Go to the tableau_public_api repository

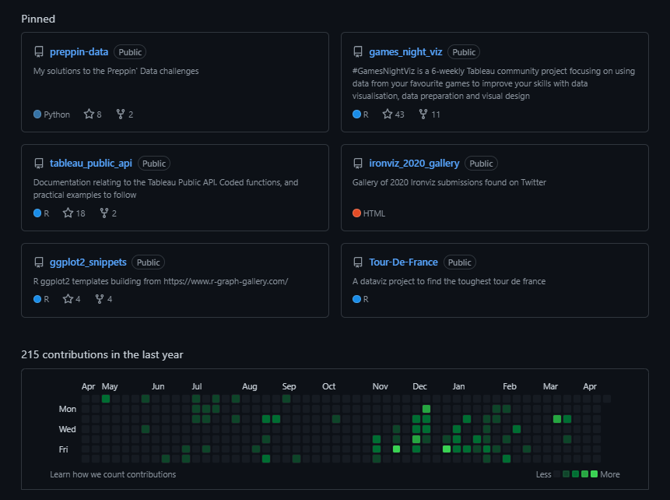click(91, 164)
